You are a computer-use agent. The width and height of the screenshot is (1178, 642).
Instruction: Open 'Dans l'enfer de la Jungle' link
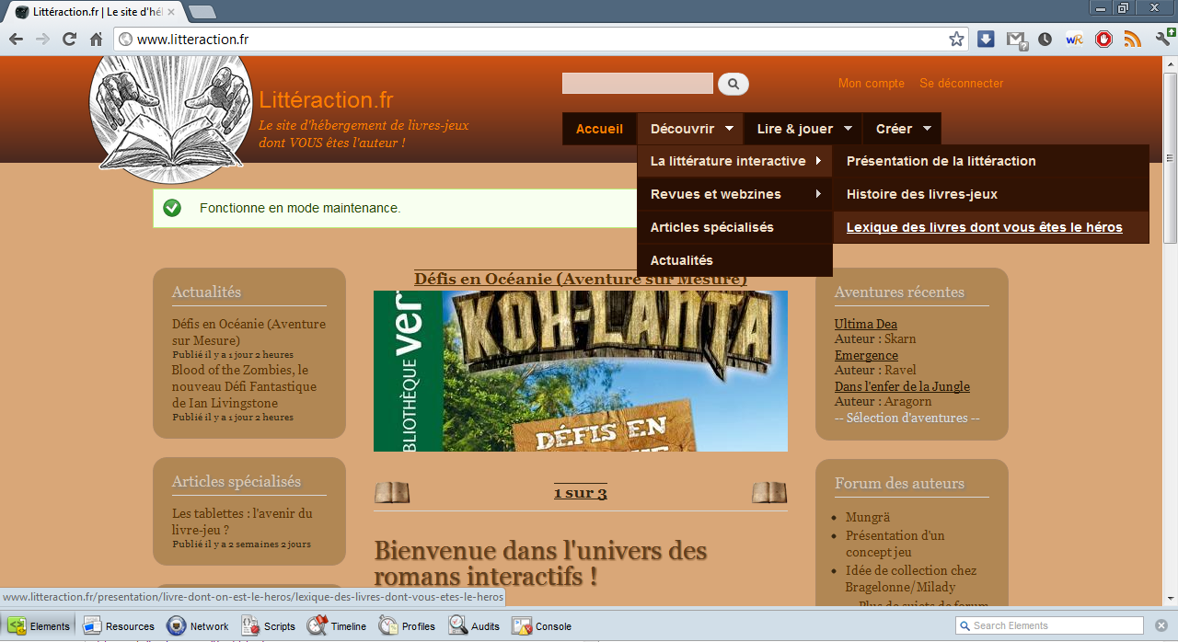click(x=902, y=386)
